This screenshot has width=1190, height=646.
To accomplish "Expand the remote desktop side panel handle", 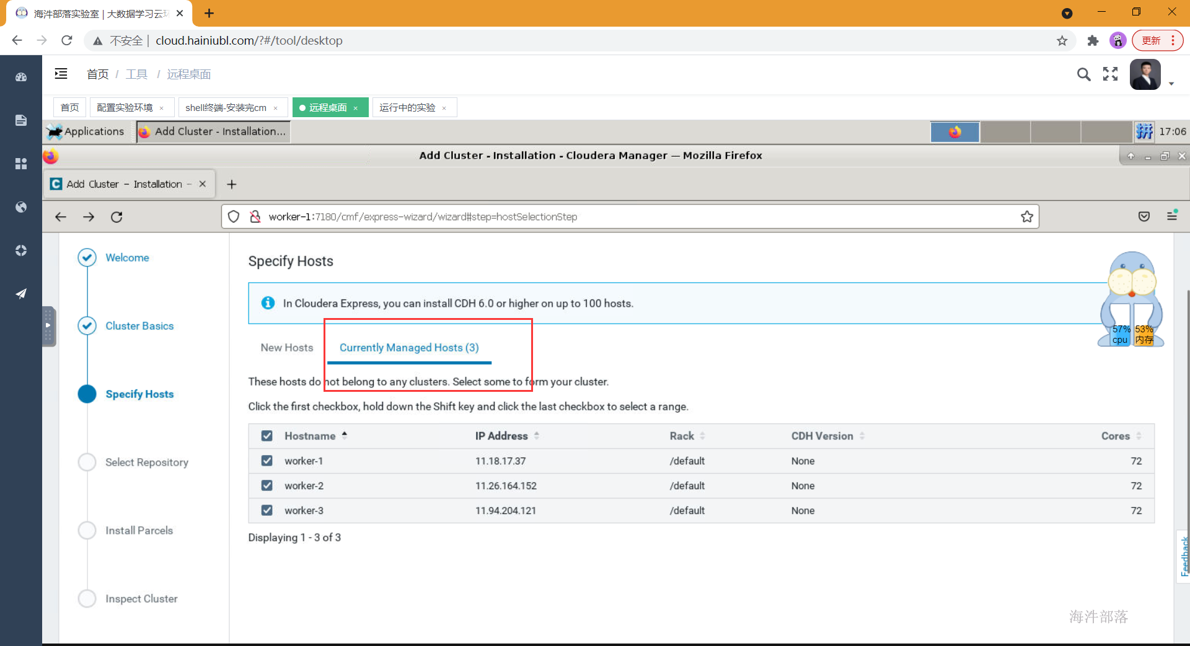I will pyautogui.click(x=49, y=326).
